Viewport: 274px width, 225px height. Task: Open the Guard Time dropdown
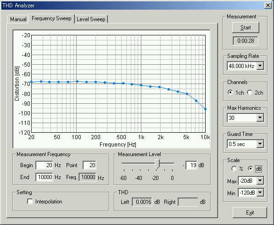(260, 144)
